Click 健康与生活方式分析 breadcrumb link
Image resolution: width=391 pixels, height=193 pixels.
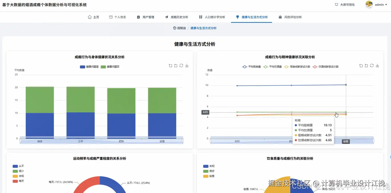[204, 28]
